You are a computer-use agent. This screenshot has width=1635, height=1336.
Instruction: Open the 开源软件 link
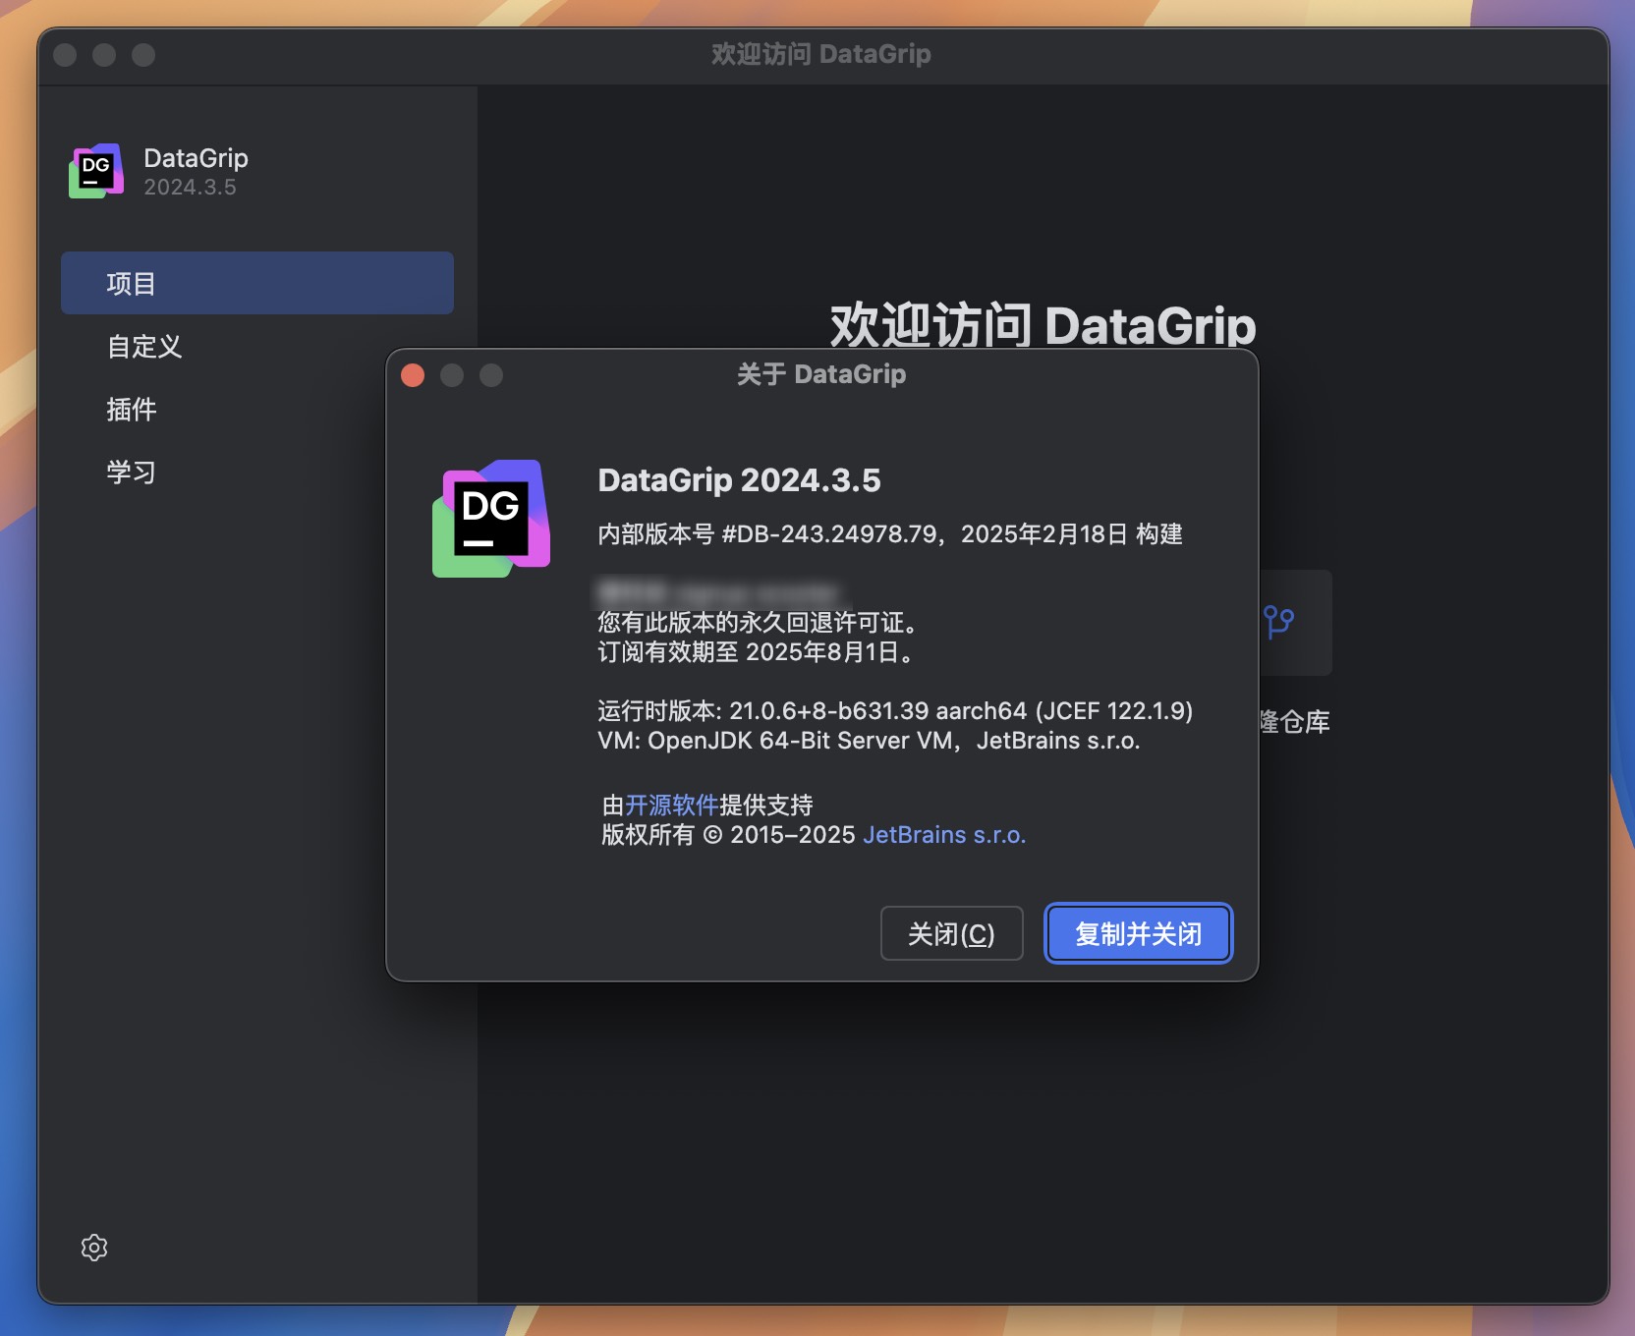click(672, 806)
